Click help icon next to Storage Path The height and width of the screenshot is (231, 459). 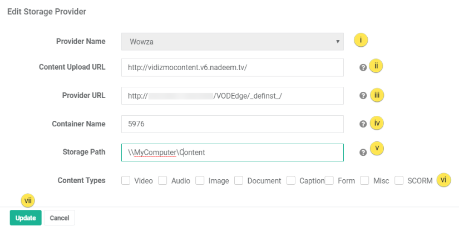pyautogui.click(x=363, y=153)
